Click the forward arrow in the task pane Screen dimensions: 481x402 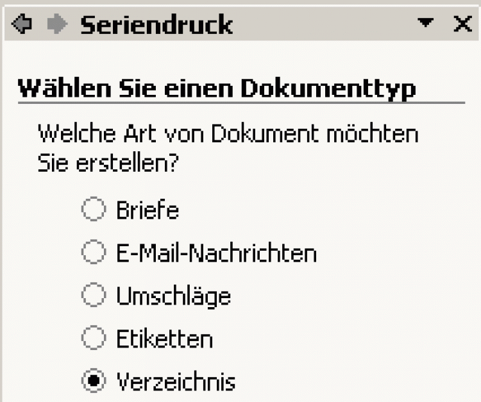(58, 25)
